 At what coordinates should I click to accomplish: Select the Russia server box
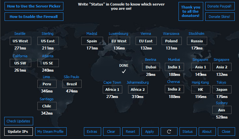197,41
